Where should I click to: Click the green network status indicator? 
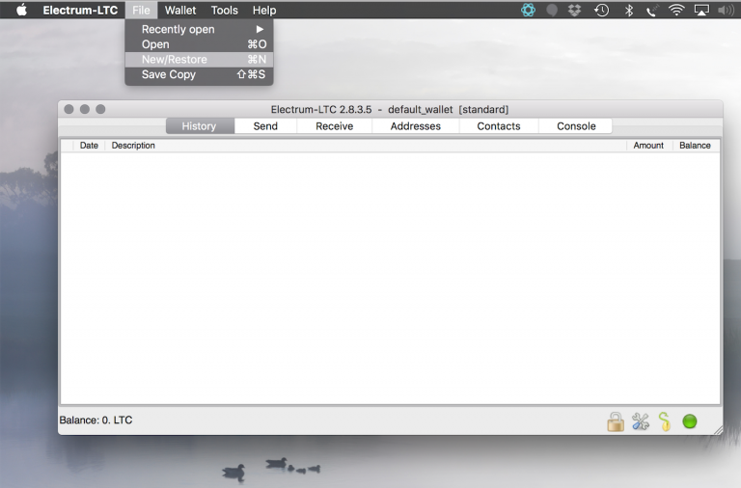point(690,421)
